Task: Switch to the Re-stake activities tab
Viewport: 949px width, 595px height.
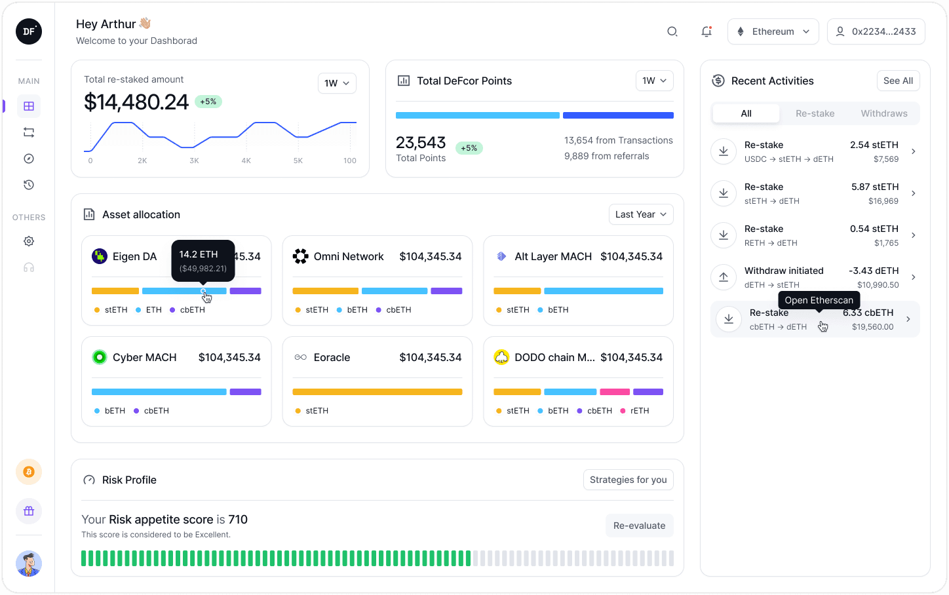Action: click(x=815, y=113)
